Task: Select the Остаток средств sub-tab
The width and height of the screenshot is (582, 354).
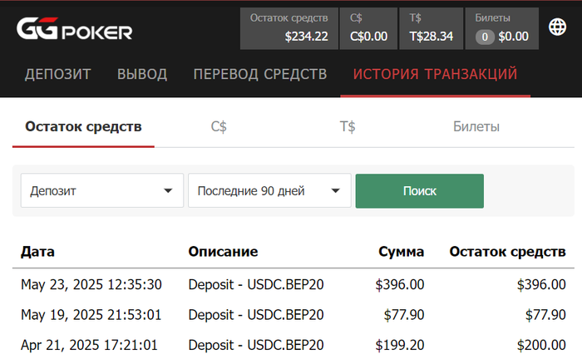Action: pyautogui.click(x=83, y=126)
